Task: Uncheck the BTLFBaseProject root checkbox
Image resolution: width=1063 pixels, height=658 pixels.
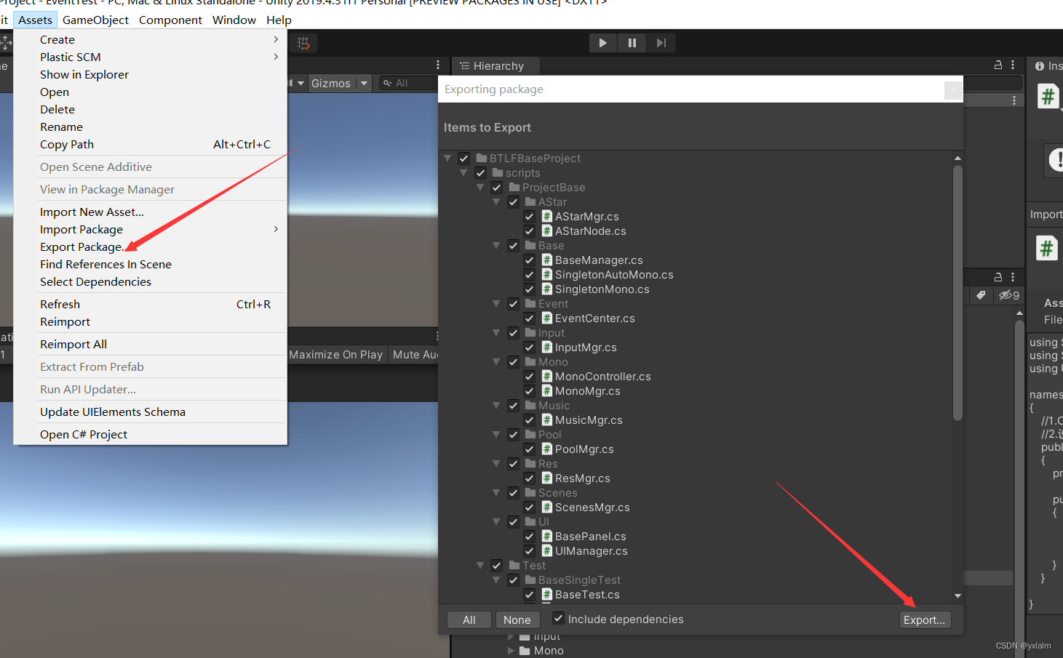Action: coord(463,158)
